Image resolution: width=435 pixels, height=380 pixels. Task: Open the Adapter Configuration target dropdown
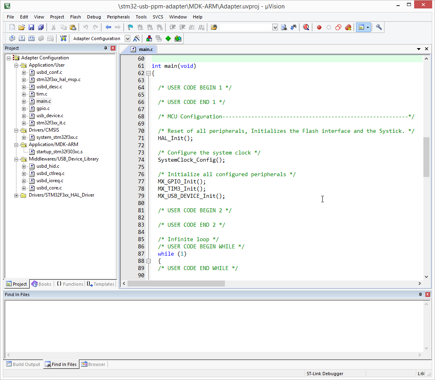pyautogui.click(x=127, y=39)
